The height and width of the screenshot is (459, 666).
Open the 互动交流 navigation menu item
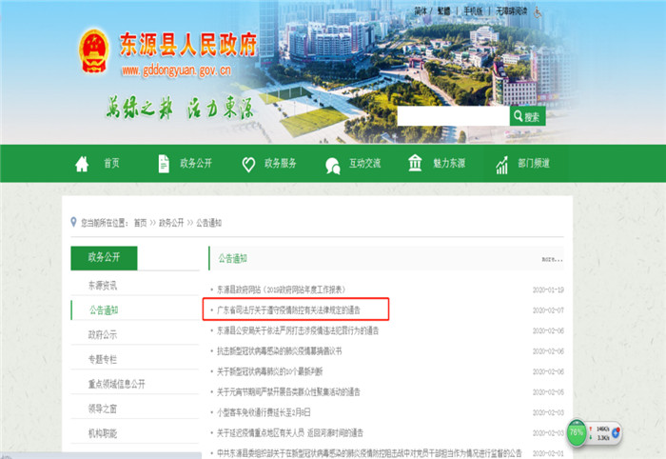pos(364,163)
